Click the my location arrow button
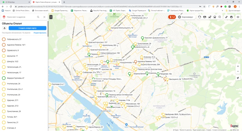This screenshot has height=131, width=242. point(238,78)
